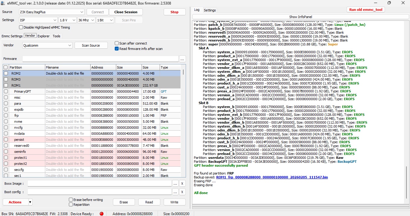Open the saved FRP backup .bin link
This screenshot has height=216, width=410.
click(272, 177)
